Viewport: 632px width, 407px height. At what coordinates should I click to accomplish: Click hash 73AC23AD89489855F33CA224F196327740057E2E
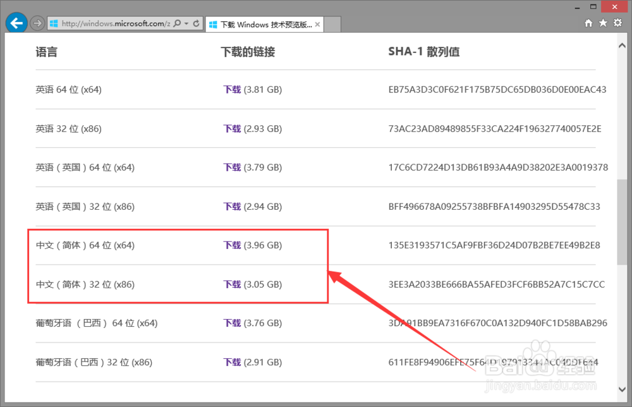495,128
